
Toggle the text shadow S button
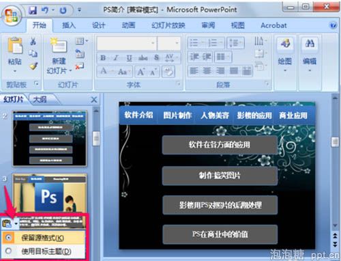(x=156, y=58)
